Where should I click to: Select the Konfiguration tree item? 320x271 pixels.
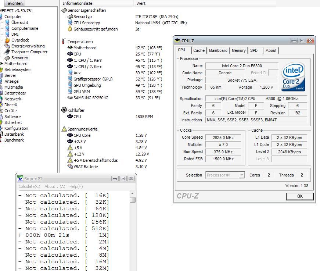[16, 128]
